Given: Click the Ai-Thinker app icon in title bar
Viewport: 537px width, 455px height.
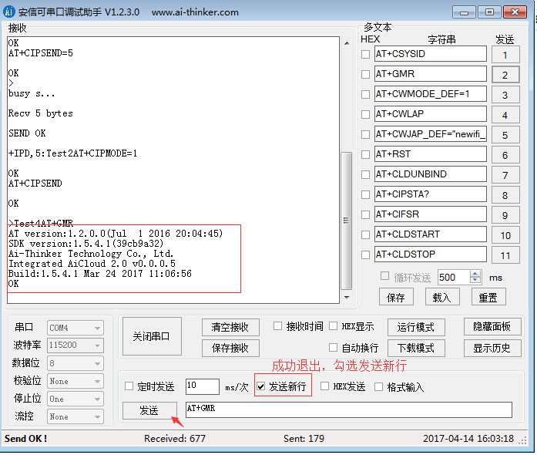Looking at the screenshot, I should 9,12.
